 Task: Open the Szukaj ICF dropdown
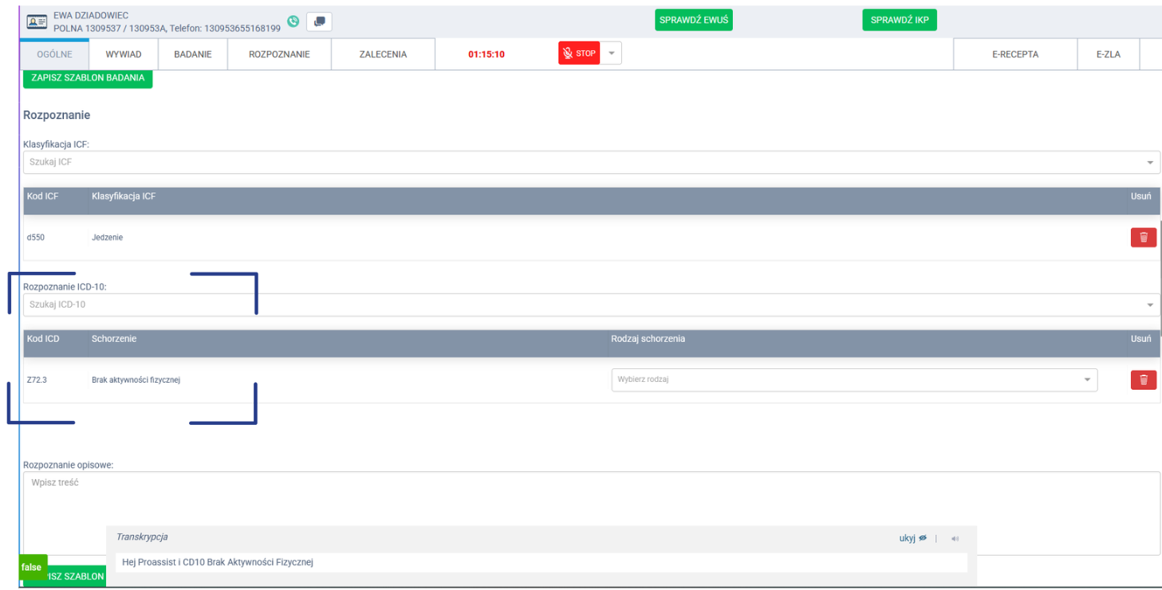click(1149, 163)
